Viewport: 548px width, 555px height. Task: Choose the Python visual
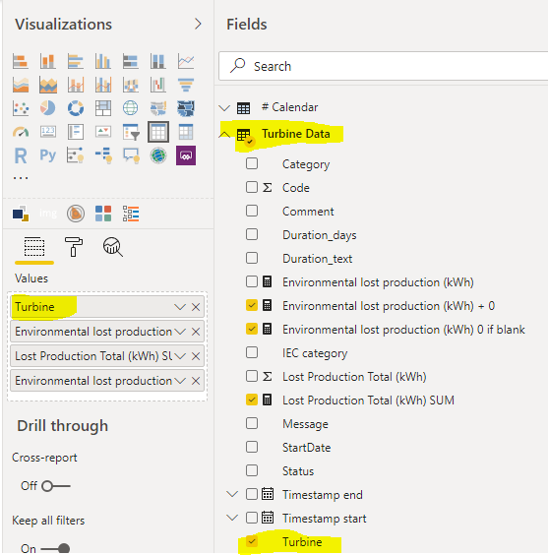coord(48,155)
